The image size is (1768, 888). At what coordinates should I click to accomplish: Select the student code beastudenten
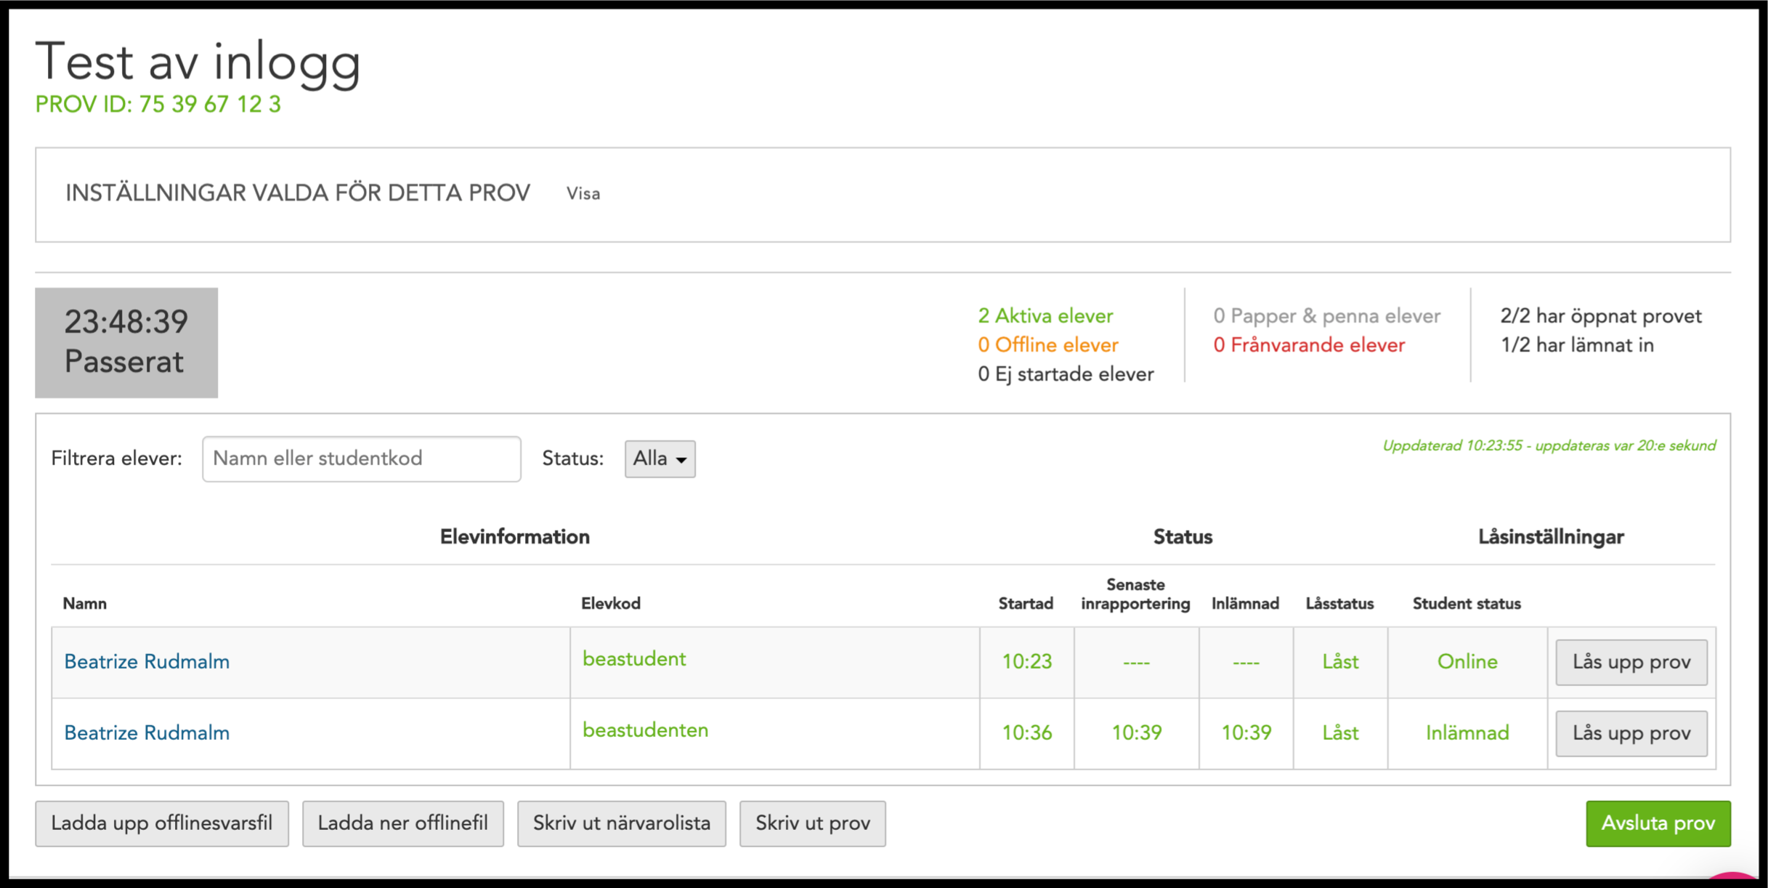[646, 730]
